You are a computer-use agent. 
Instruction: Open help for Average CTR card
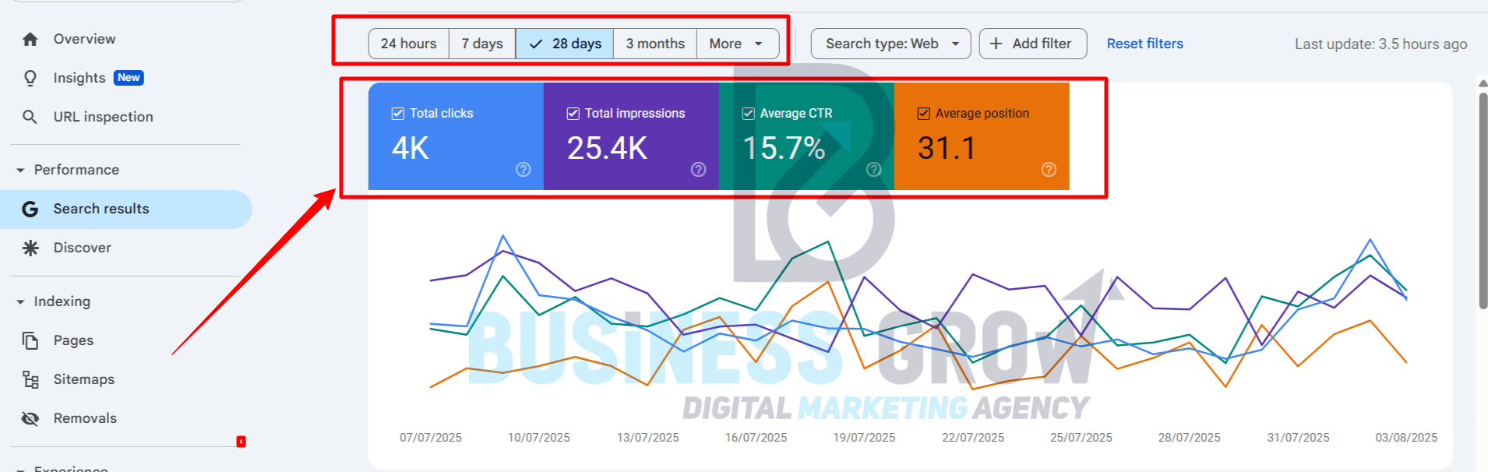pyautogui.click(x=874, y=169)
